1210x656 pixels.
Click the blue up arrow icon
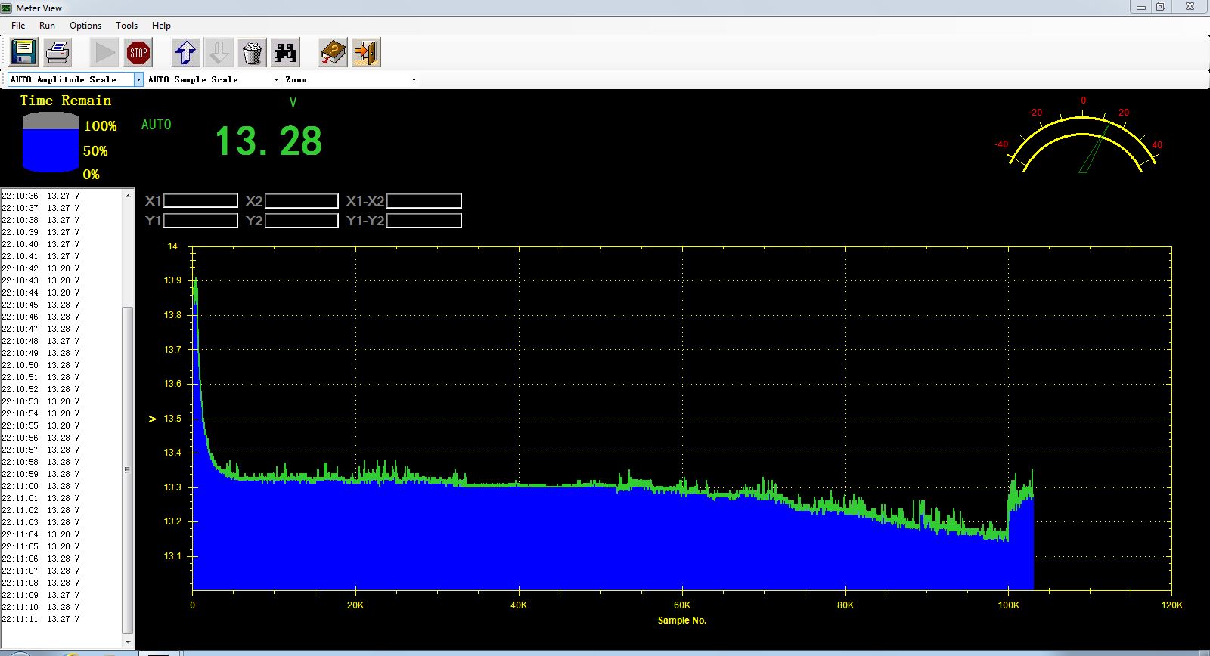click(185, 53)
